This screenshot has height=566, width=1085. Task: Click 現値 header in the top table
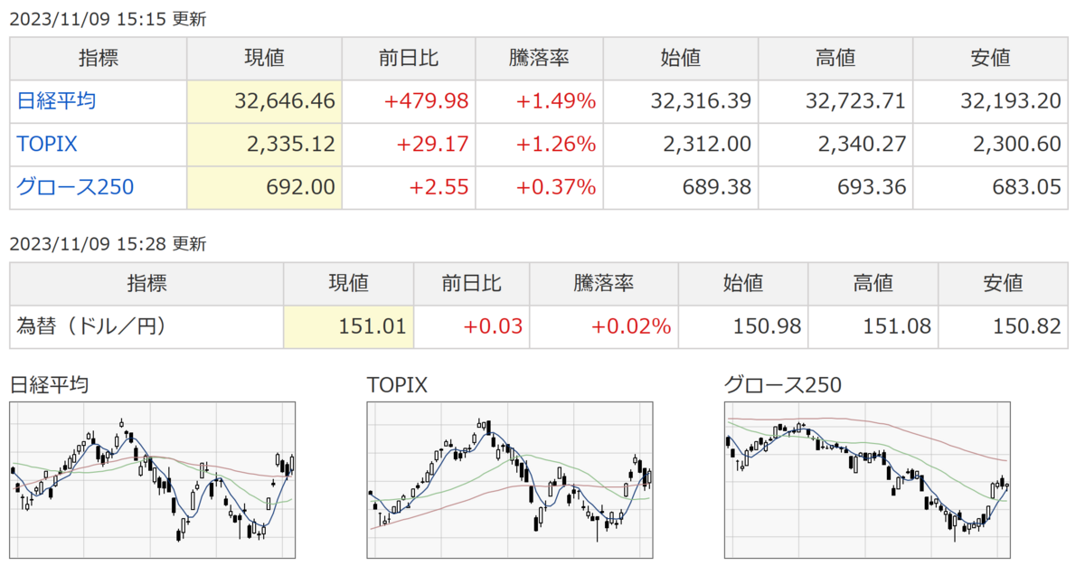pyautogui.click(x=264, y=59)
